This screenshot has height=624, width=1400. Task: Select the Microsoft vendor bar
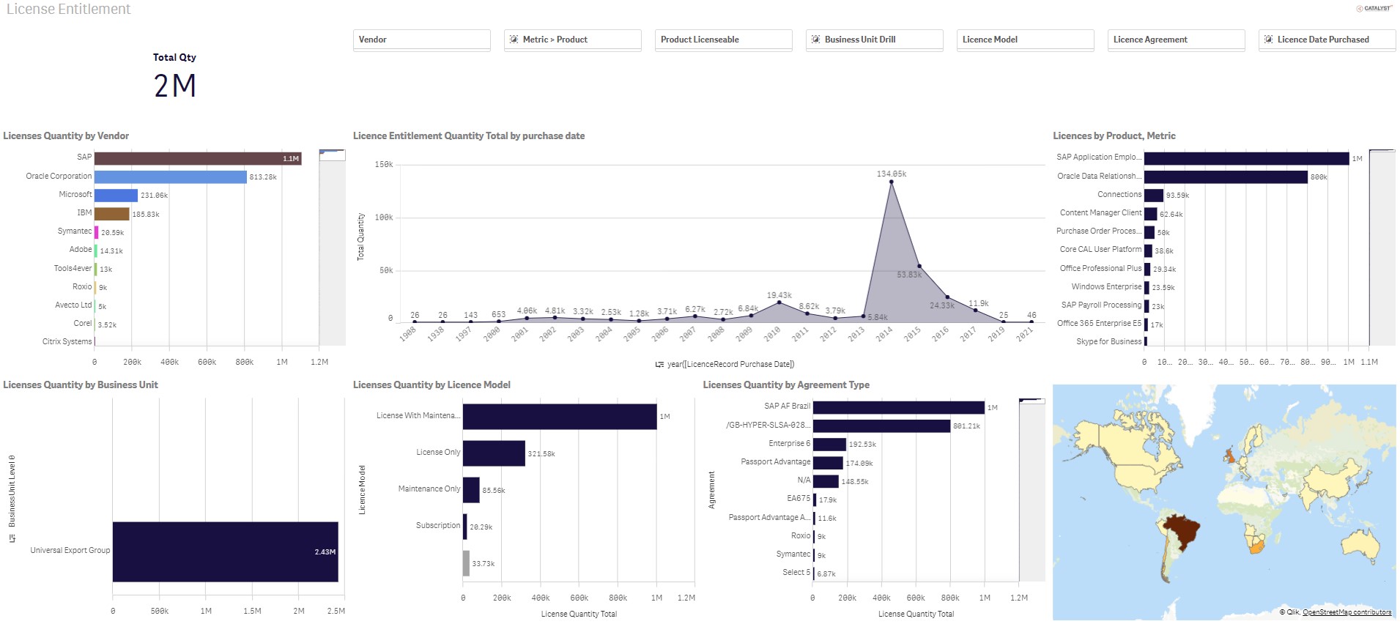tap(116, 195)
